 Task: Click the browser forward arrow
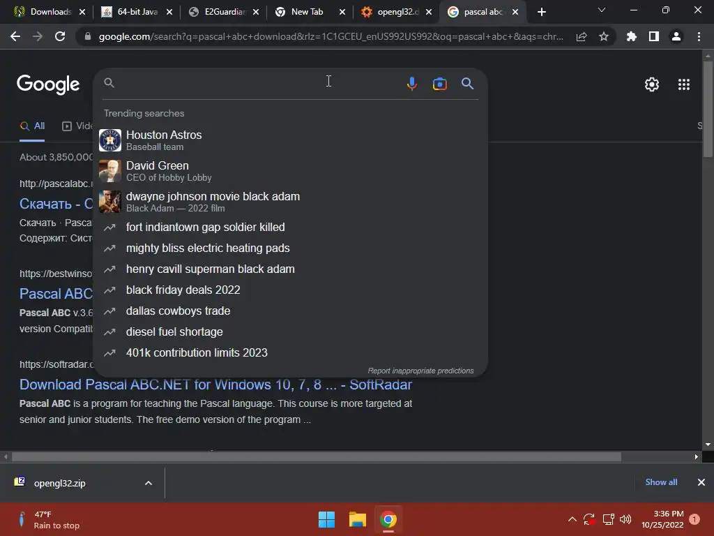tap(38, 36)
